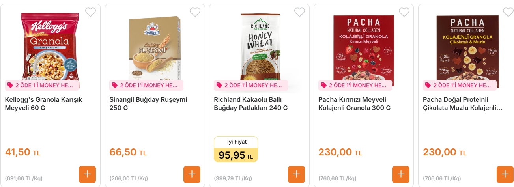Open Kellogg's Granola Karışık Meyveli title link
Viewport: 514px width, 187px height.
pos(43,104)
